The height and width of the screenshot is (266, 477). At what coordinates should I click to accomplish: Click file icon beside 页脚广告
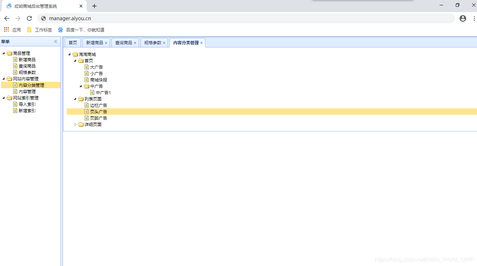click(x=87, y=118)
